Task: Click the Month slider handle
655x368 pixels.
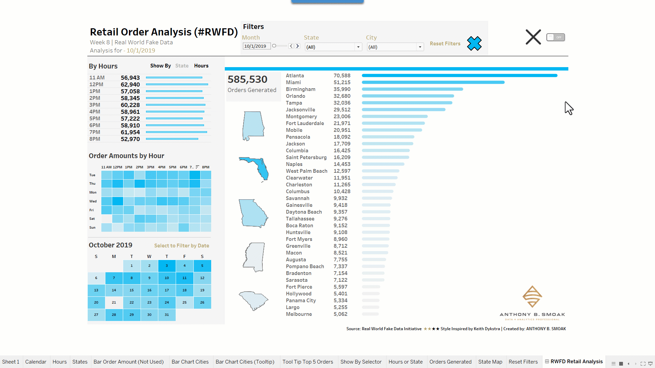Action: pyautogui.click(x=274, y=46)
